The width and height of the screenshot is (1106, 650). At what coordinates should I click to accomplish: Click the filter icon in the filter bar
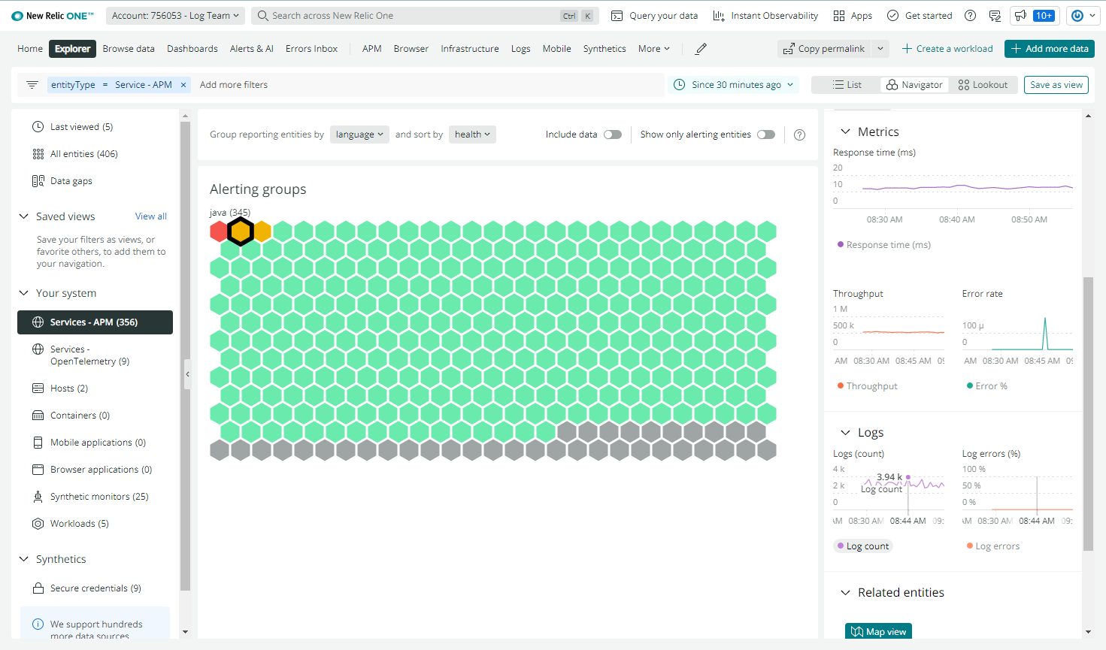pyautogui.click(x=32, y=85)
